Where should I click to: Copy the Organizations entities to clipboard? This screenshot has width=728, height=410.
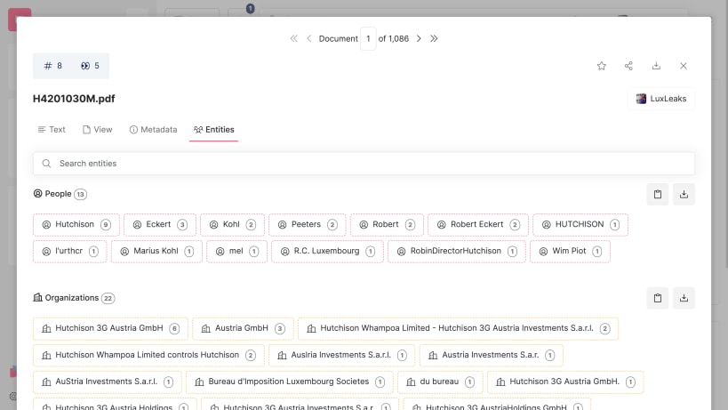658,298
